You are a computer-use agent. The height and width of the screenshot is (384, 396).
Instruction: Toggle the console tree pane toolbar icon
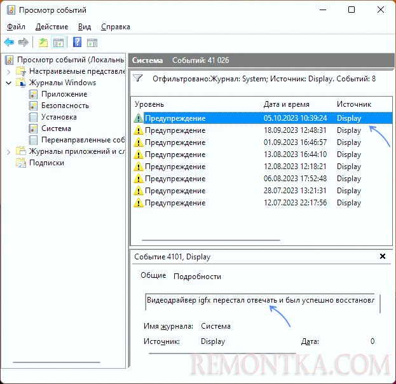58,42
